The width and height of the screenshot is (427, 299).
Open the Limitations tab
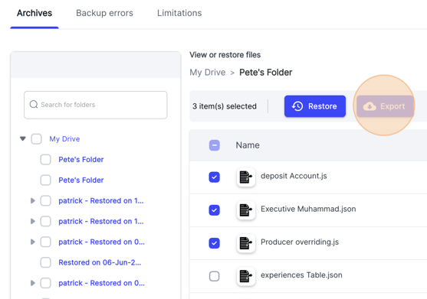(179, 13)
